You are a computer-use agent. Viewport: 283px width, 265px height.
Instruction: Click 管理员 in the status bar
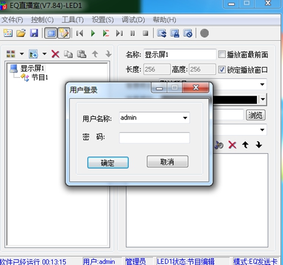[136, 262]
